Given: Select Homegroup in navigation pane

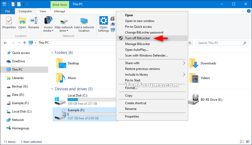Looking at the screenshot, I should (x=20, y=128).
